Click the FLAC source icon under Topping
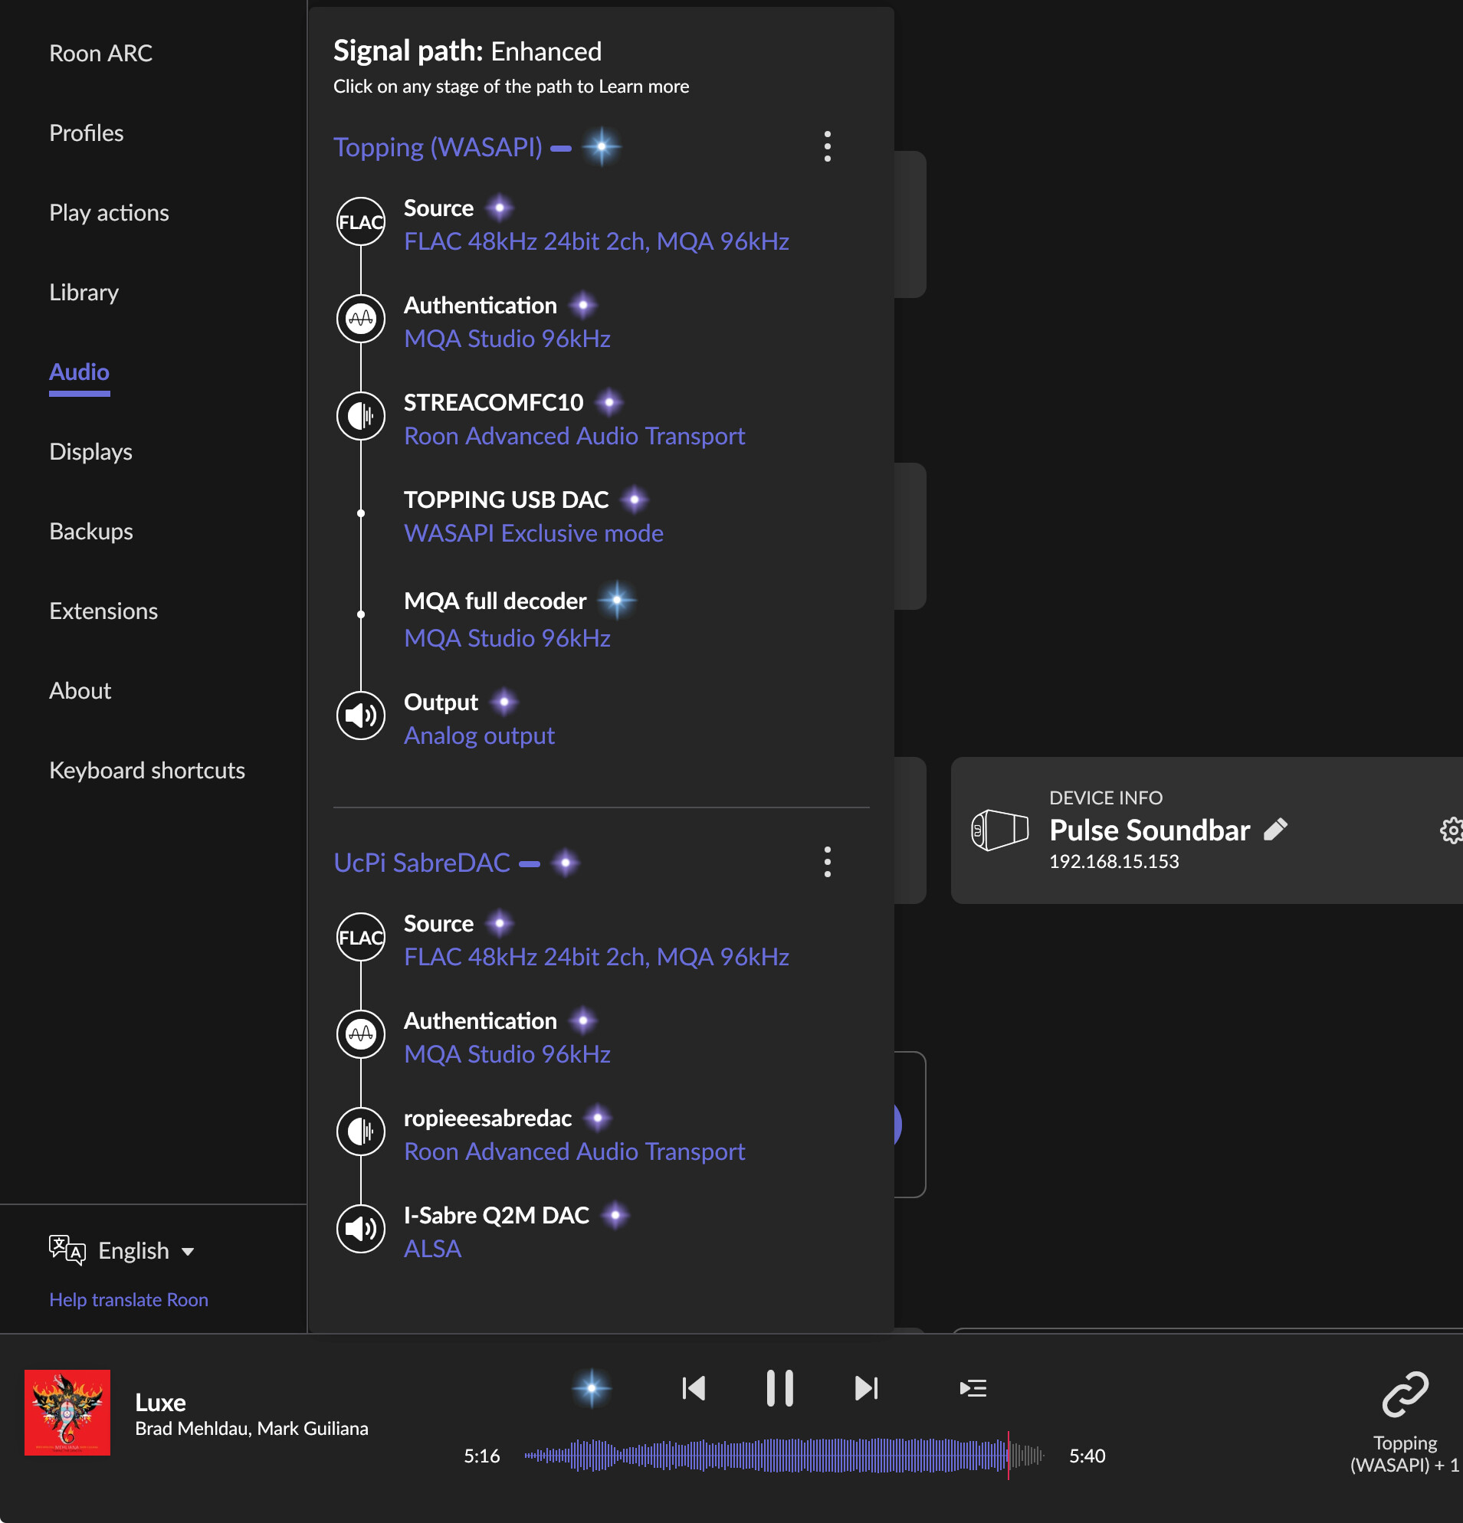 coord(361,222)
